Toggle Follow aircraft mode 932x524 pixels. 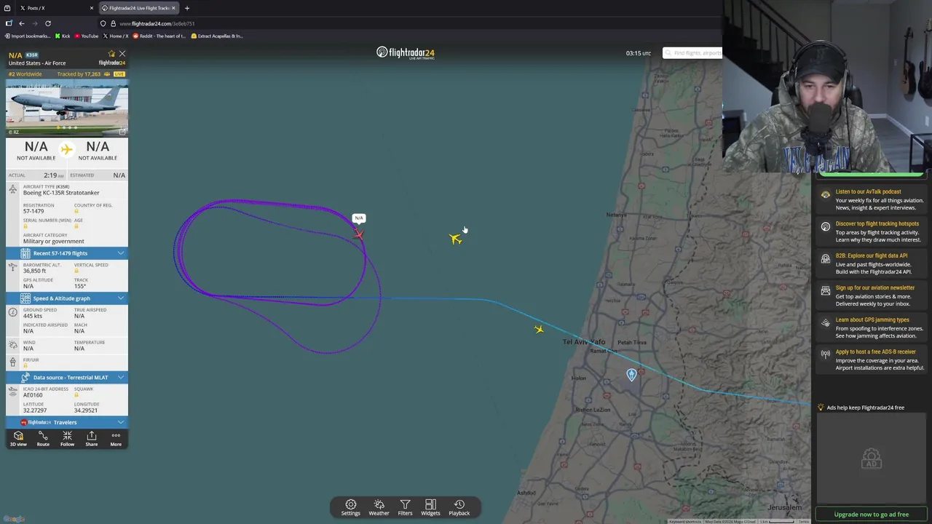(x=67, y=438)
